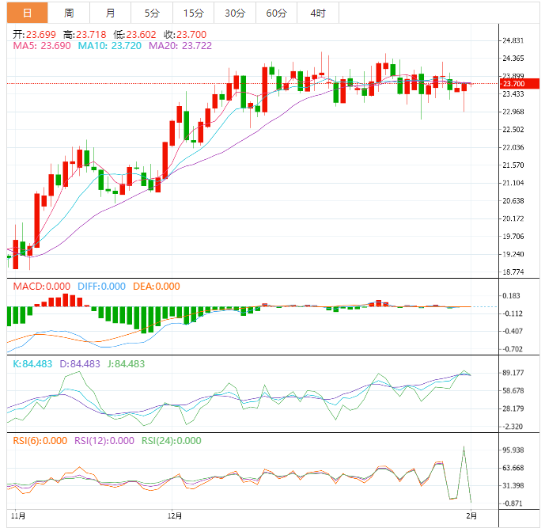Click the -0.702 MACD axis value

[512, 349]
